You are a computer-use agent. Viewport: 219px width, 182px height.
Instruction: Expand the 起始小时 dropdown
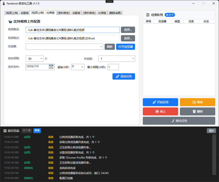pyautogui.click(x=78, y=67)
